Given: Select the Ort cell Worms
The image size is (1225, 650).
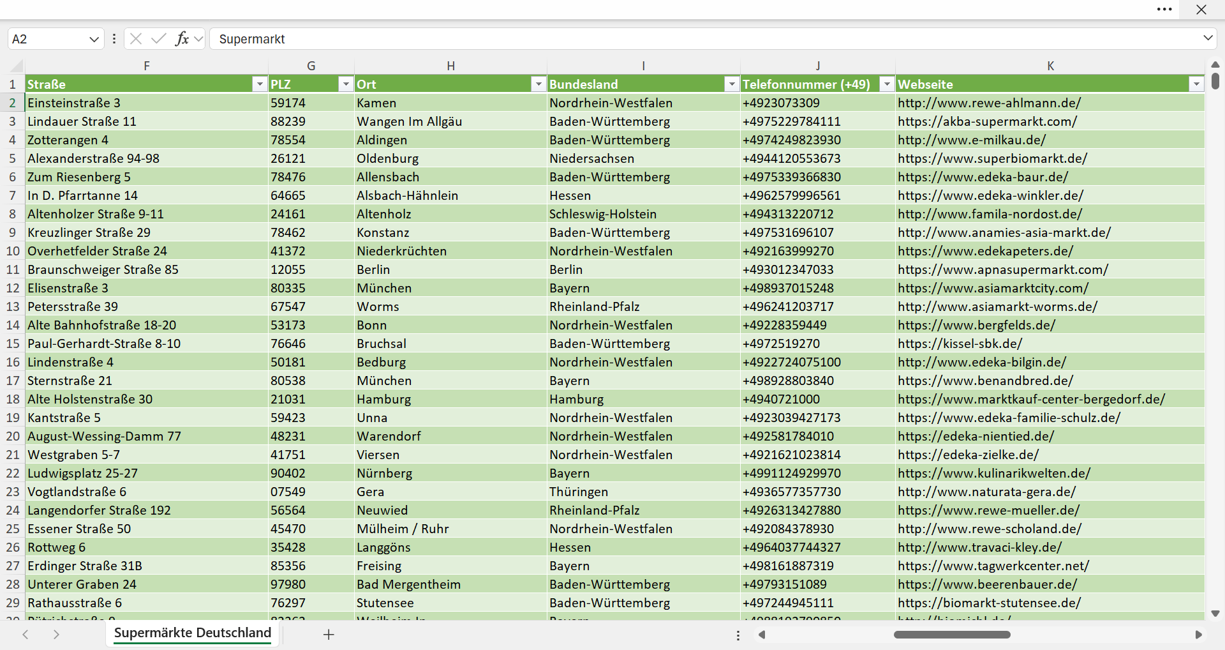Looking at the screenshot, I should click(450, 306).
